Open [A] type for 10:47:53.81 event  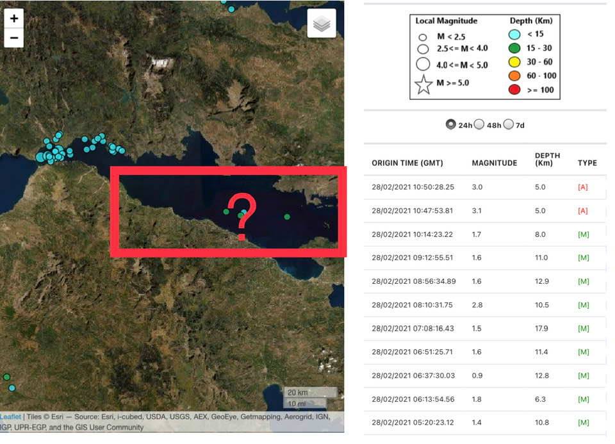point(583,211)
